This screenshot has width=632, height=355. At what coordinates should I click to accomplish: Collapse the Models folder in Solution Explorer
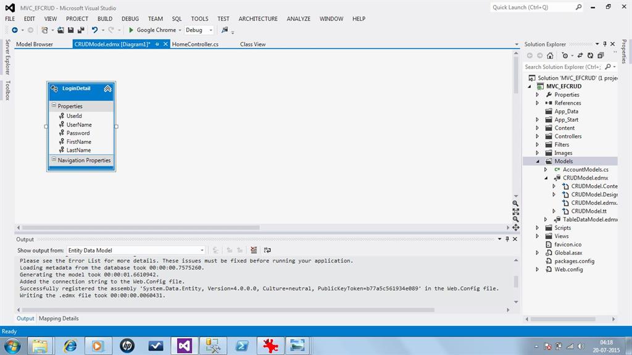538,161
